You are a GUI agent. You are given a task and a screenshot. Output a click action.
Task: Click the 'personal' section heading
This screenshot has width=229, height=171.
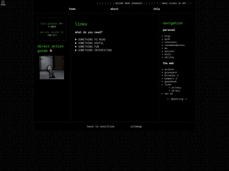click(x=169, y=30)
